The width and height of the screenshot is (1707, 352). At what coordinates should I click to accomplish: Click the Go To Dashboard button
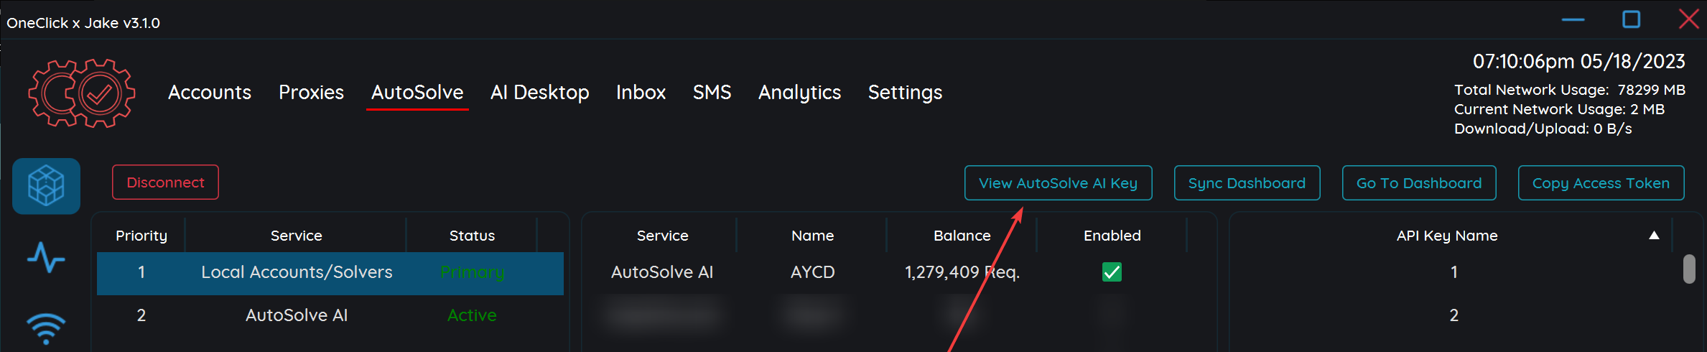pyautogui.click(x=1418, y=183)
